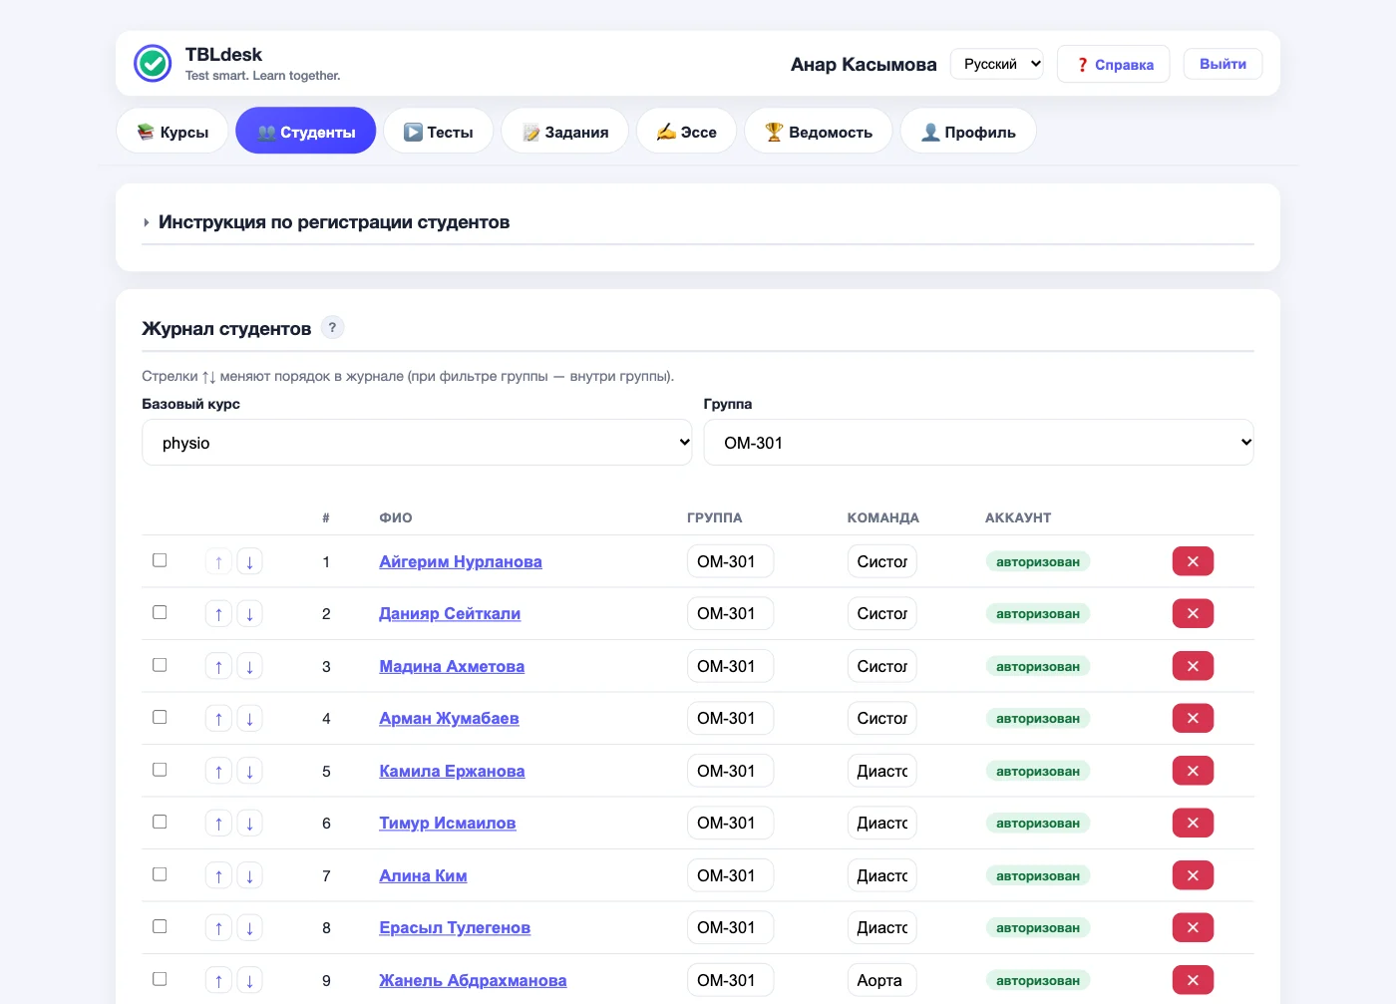Open student link Данияр Сейткали

pos(450,614)
